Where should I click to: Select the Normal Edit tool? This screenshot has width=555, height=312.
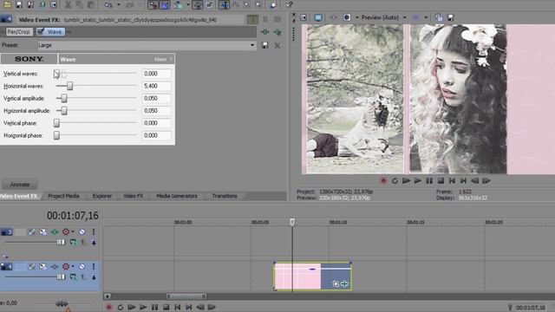pyautogui.click(x=224, y=4)
